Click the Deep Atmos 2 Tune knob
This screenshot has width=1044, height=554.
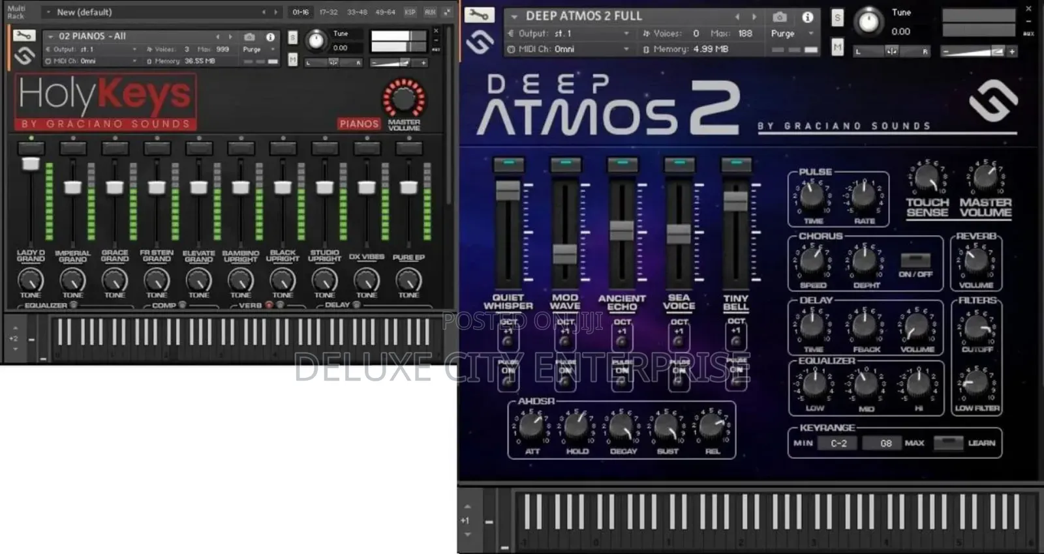click(868, 22)
